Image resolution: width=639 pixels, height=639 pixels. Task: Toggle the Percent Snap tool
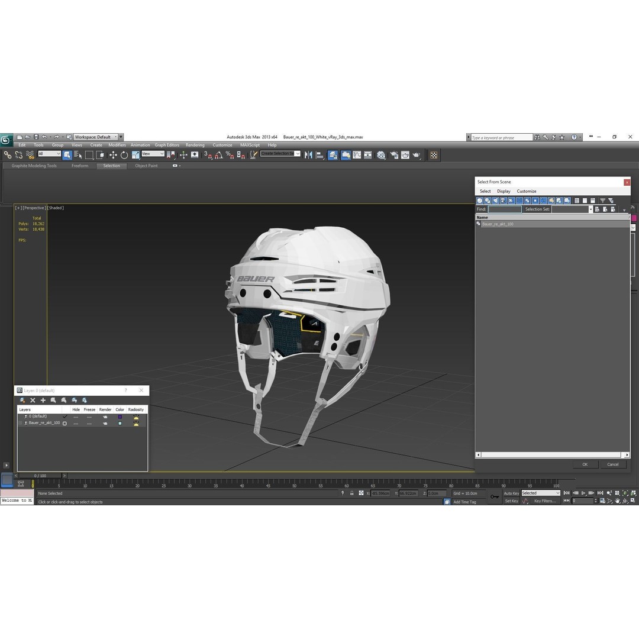(x=230, y=155)
